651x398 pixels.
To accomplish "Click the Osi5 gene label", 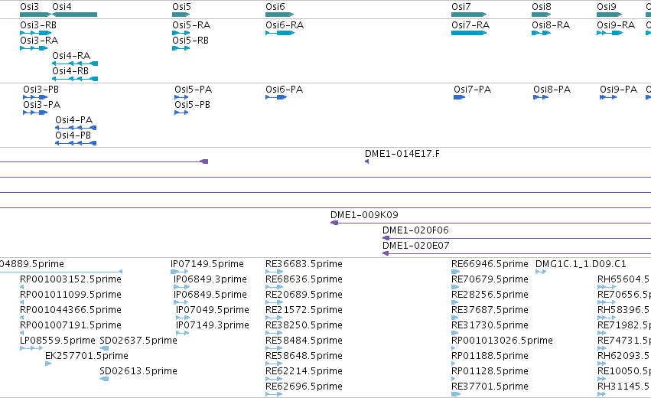I will click(182, 7).
